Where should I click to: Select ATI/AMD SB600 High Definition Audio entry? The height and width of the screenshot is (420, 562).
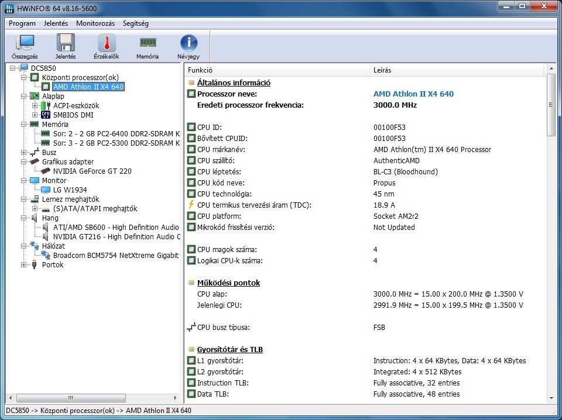(x=116, y=228)
